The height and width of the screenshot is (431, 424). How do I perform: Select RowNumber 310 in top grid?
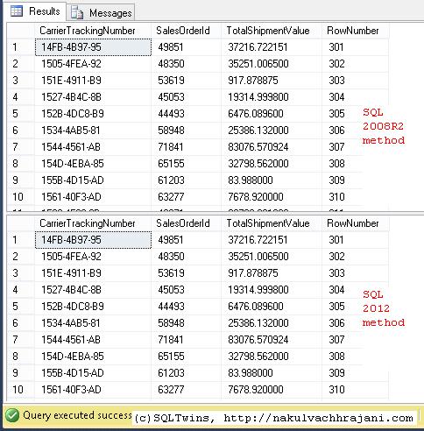point(343,197)
